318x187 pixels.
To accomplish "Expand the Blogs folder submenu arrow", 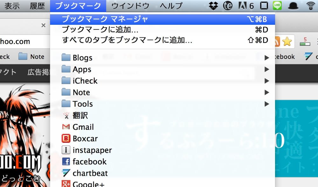I will [267, 58].
